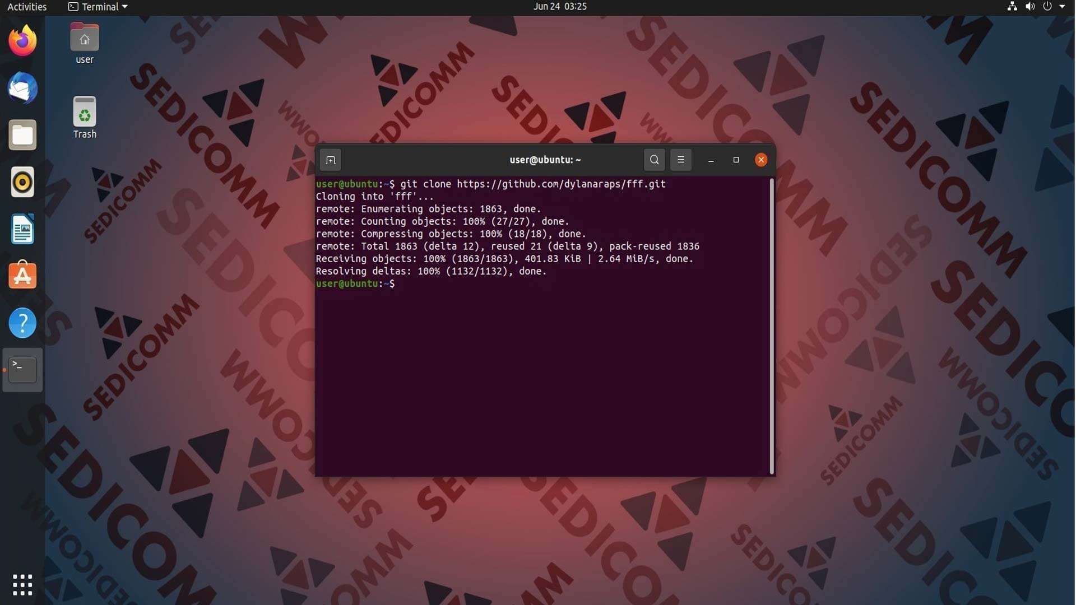
Task: Open the clock calendar Jun 24 03:25
Action: (560, 7)
